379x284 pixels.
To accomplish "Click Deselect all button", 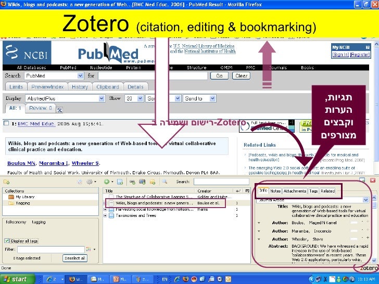I will click(x=75, y=258).
